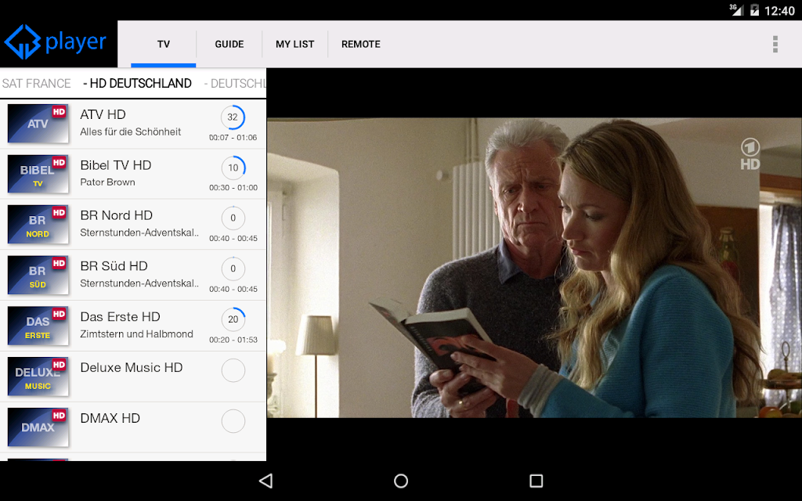This screenshot has width=802, height=501.
Task: Tap the program Zimtstern und Halbmond
Action: click(136, 333)
